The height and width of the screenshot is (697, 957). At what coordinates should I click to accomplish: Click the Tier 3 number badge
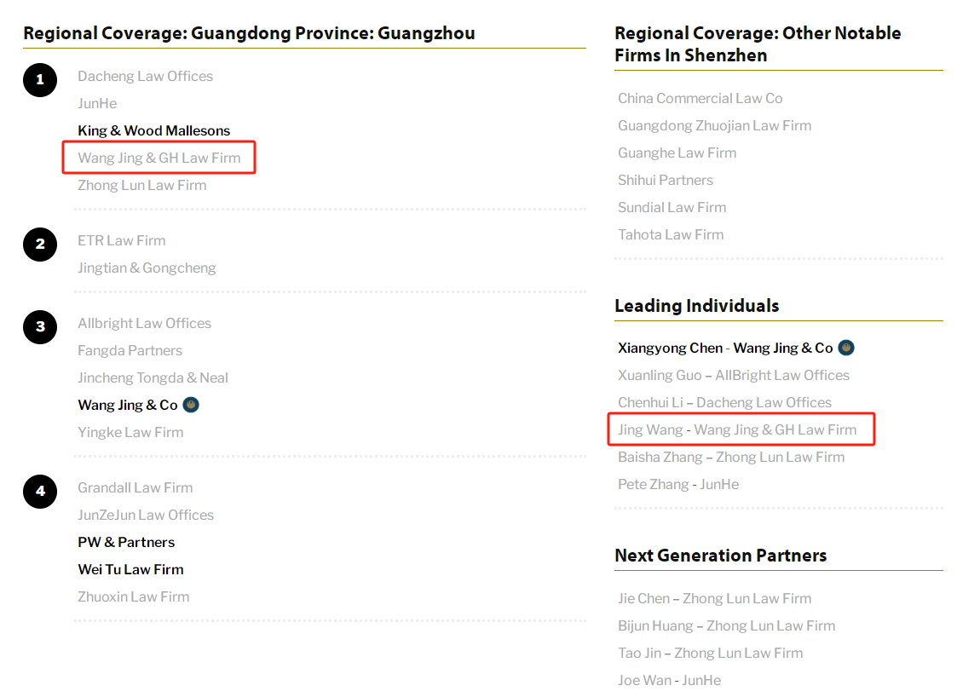tap(40, 326)
